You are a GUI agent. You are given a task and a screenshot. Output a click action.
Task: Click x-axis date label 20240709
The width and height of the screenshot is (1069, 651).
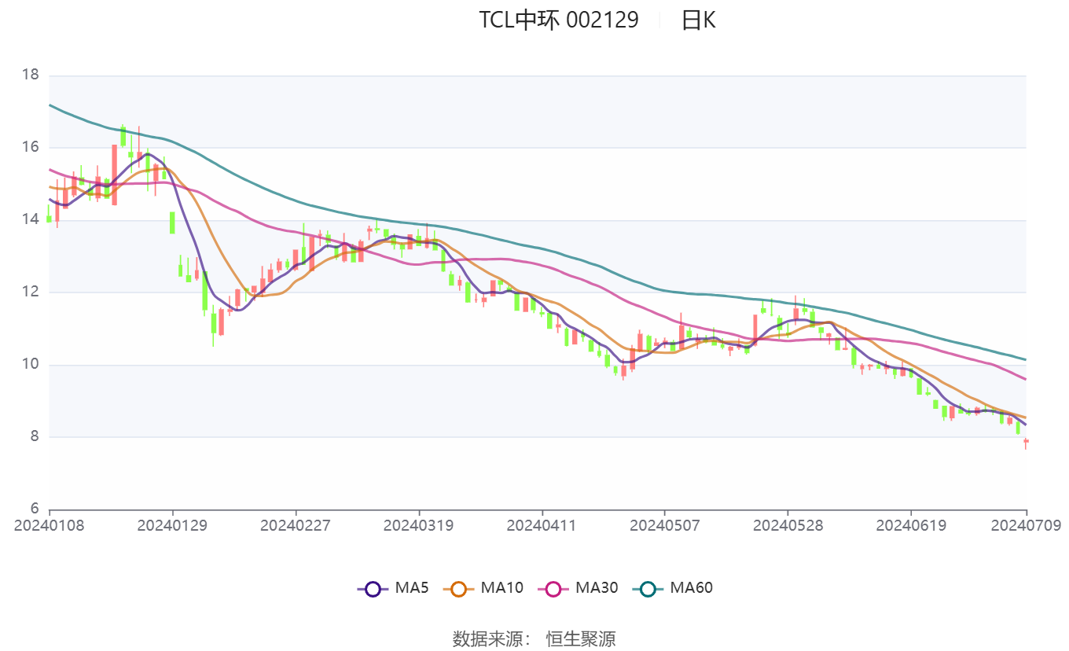pos(1026,524)
